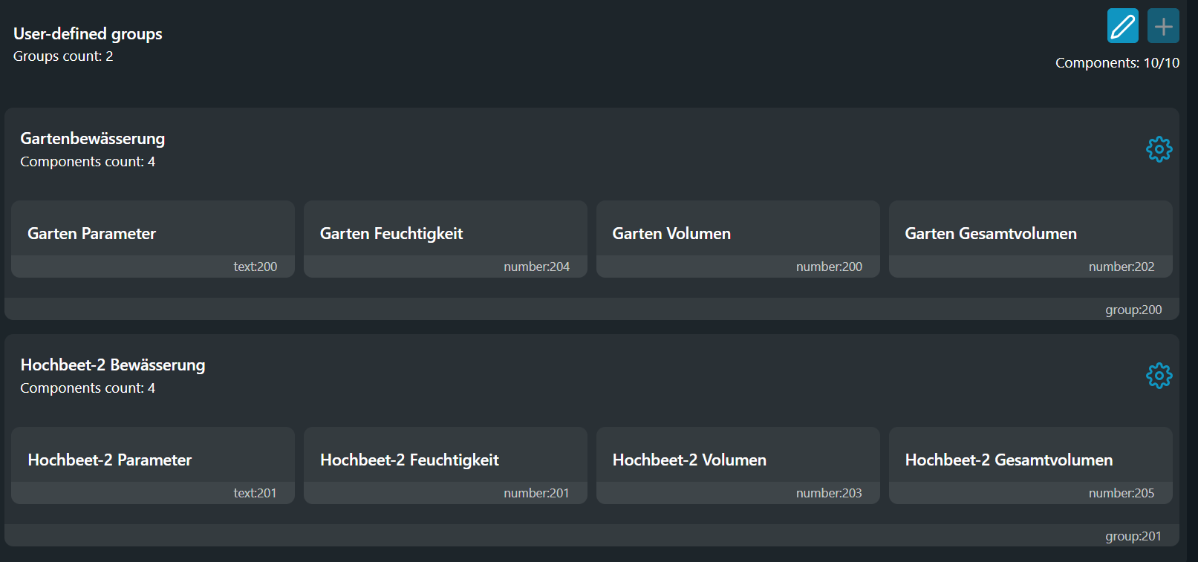Click the group:201 identifier label

click(x=1133, y=536)
